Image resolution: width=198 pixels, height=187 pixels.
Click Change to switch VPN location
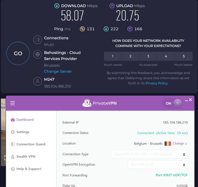(178, 144)
